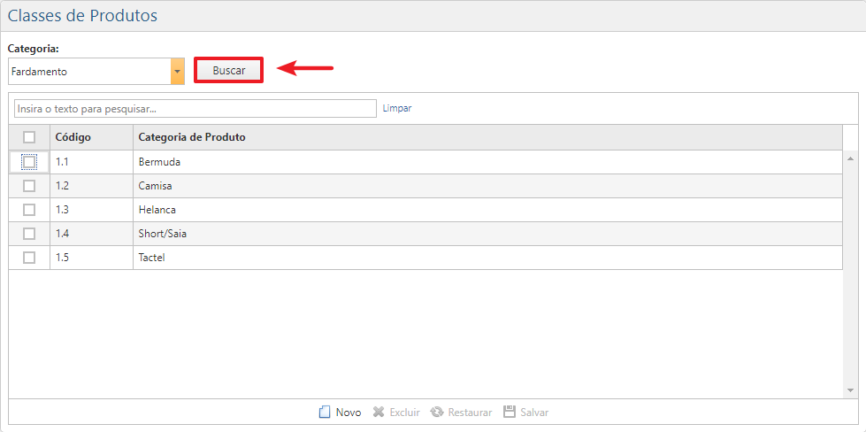Image resolution: width=866 pixels, height=432 pixels.
Task: Select the Short/Saia cell
Action: 487,234
